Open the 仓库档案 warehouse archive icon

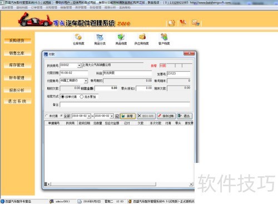[x=78, y=39]
